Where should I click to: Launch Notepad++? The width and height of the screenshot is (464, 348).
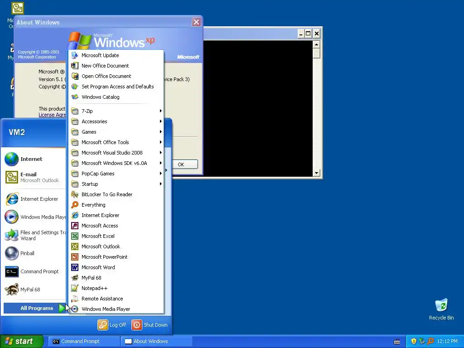[x=116, y=288]
